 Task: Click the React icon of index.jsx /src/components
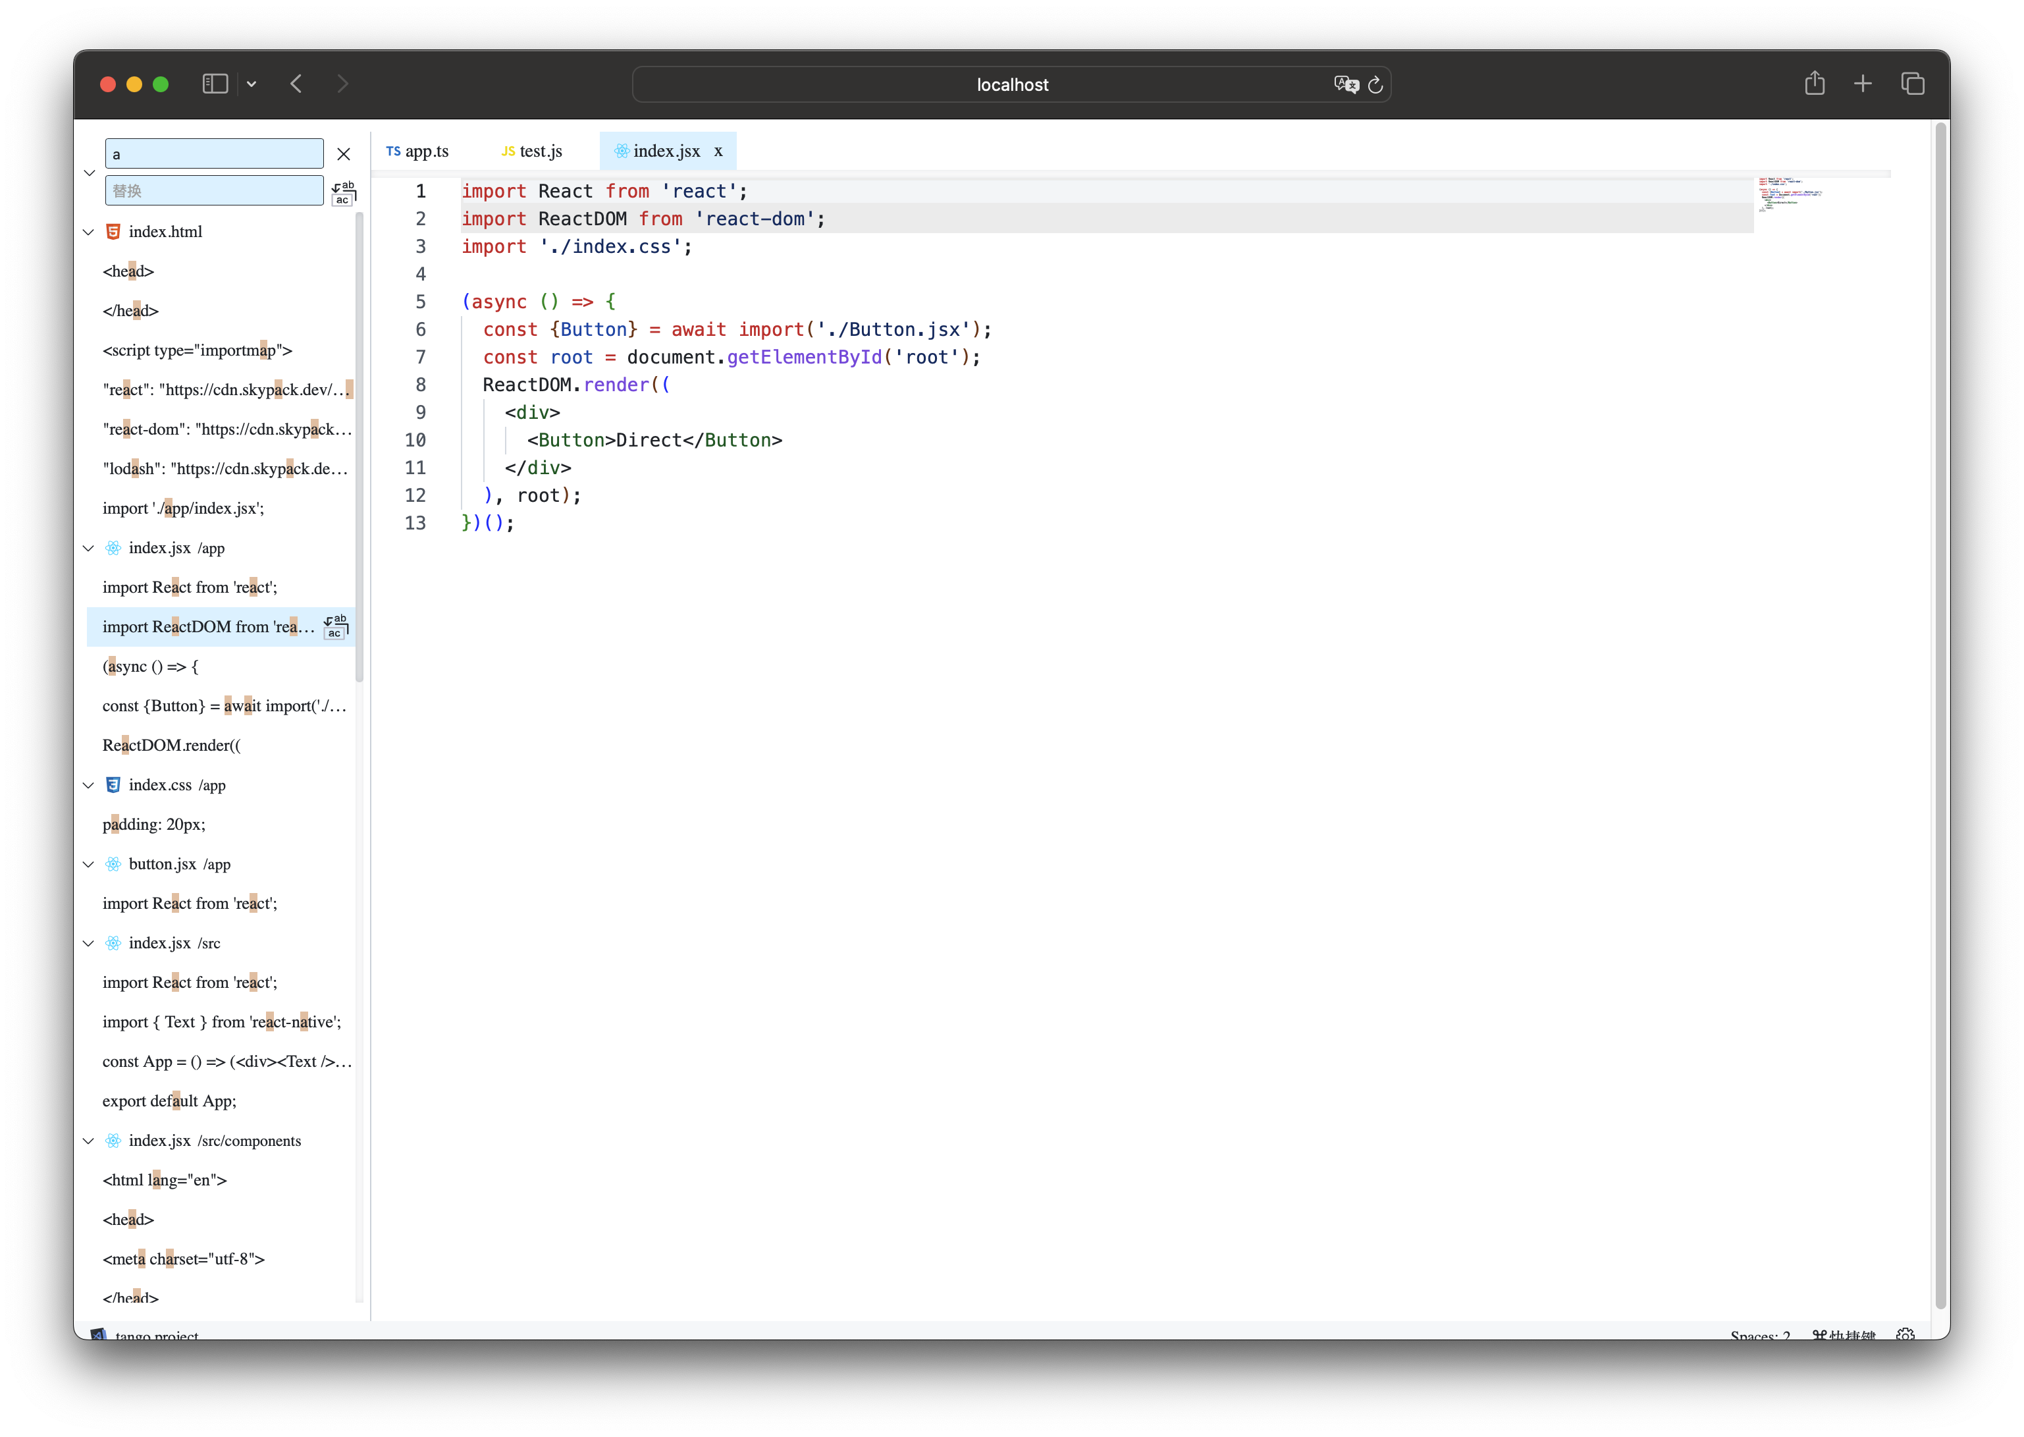[x=113, y=1141]
